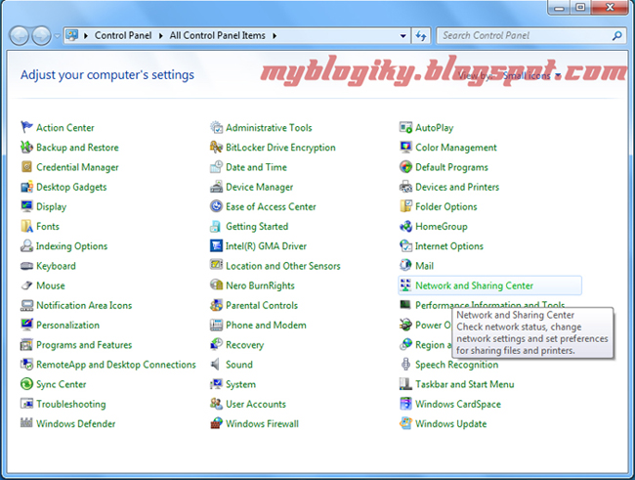Open Parental Controls link
The height and width of the screenshot is (480, 635).
pos(262,305)
